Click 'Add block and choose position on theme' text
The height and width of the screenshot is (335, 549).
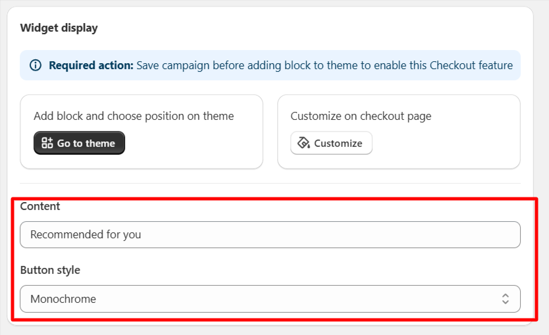[134, 116]
